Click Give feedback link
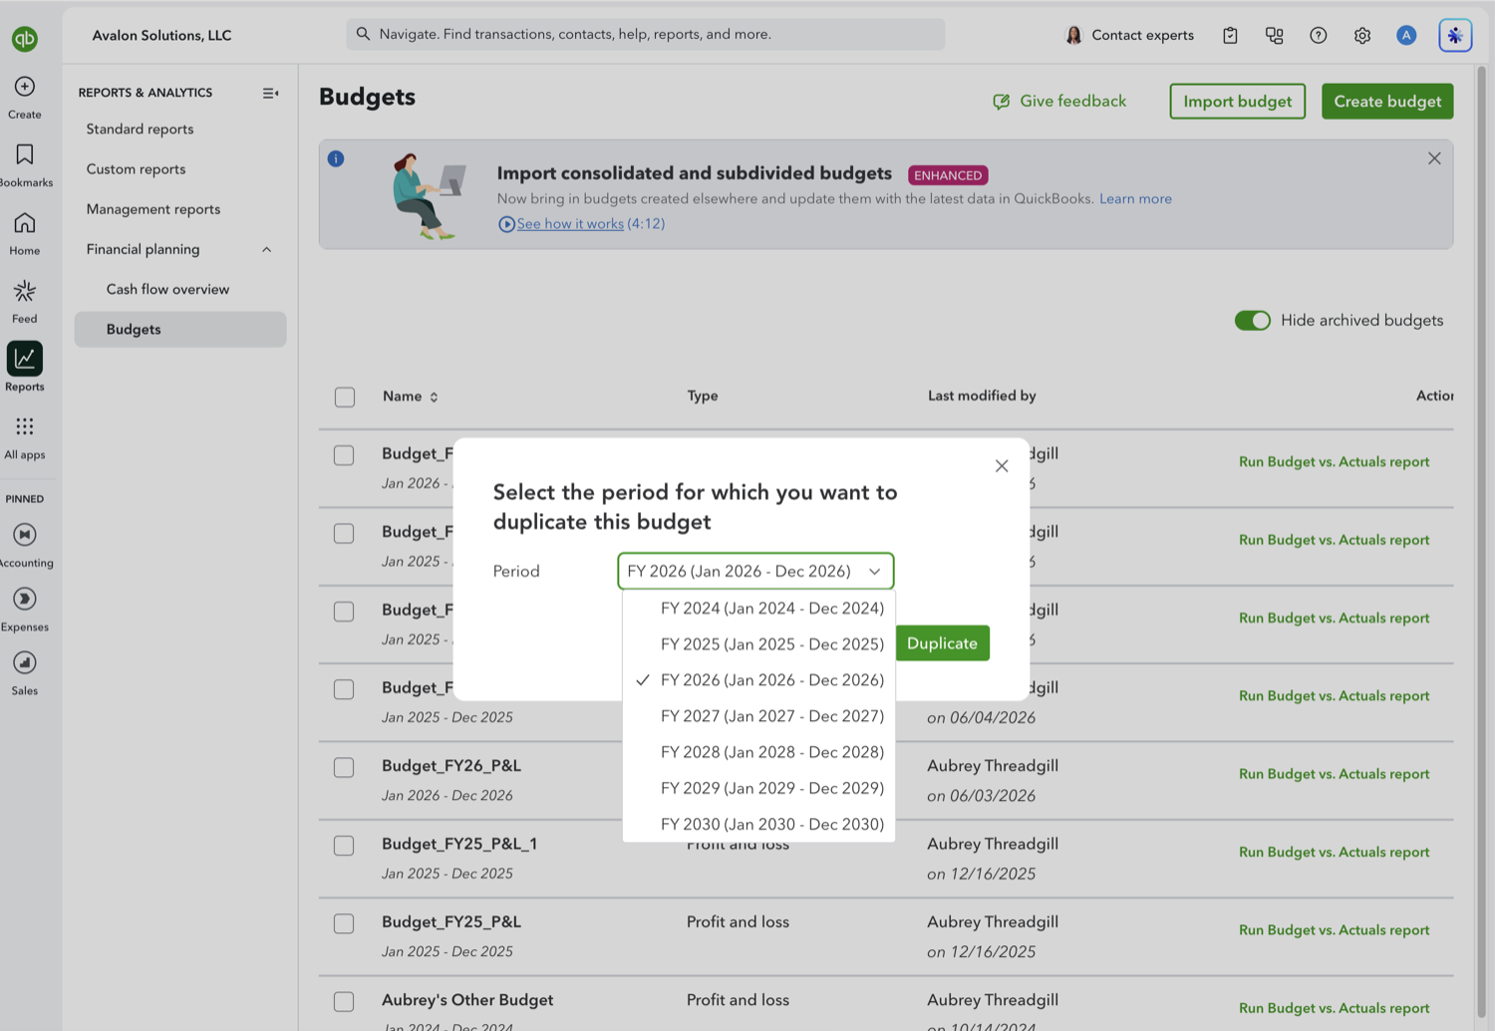 (x=1059, y=102)
